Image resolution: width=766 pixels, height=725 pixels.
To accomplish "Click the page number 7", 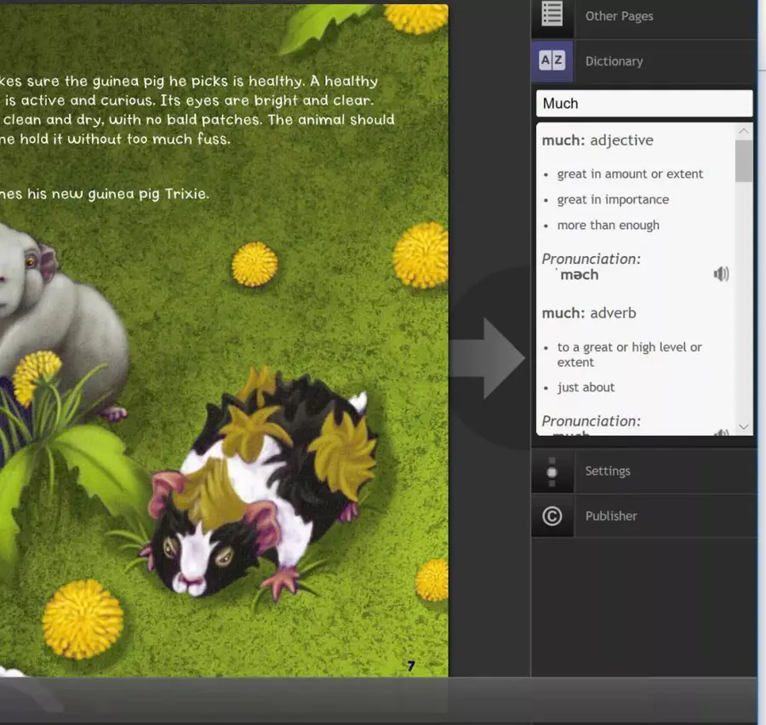I will point(410,666).
